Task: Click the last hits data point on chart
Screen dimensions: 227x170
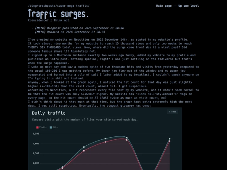Action: (x=170, y=139)
